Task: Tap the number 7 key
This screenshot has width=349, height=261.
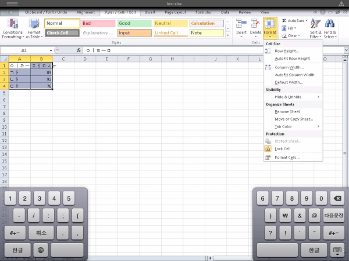Action: [277, 198]
